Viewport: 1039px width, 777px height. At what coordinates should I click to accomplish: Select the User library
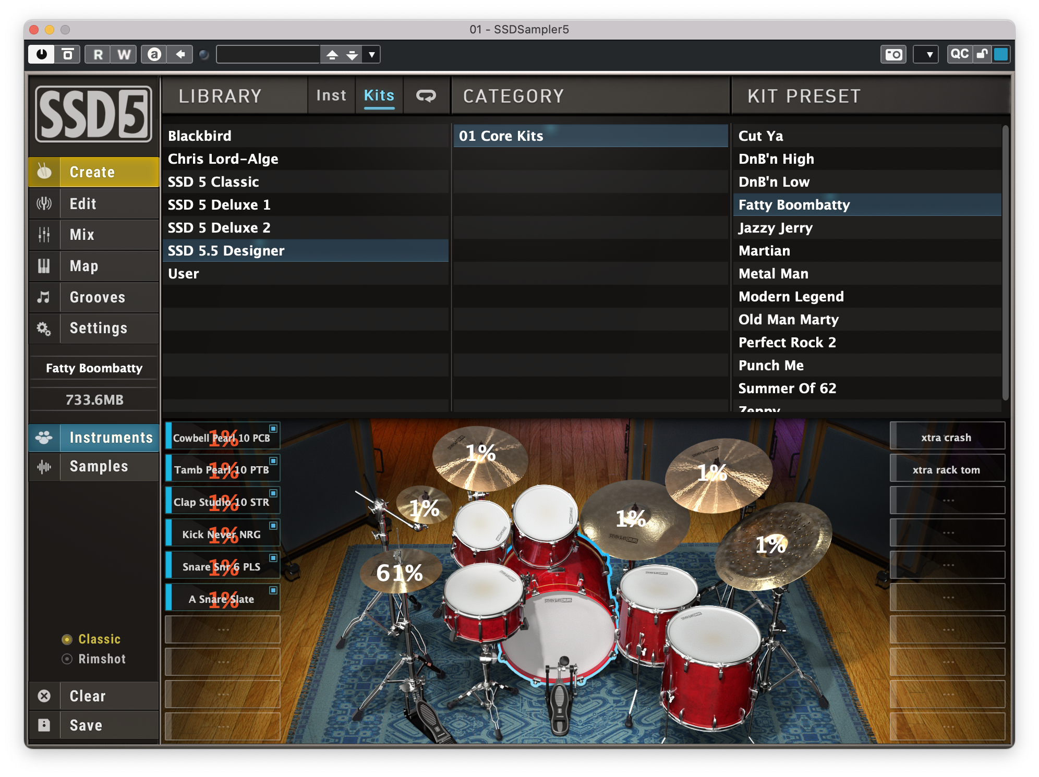click(x=306, y=273)
